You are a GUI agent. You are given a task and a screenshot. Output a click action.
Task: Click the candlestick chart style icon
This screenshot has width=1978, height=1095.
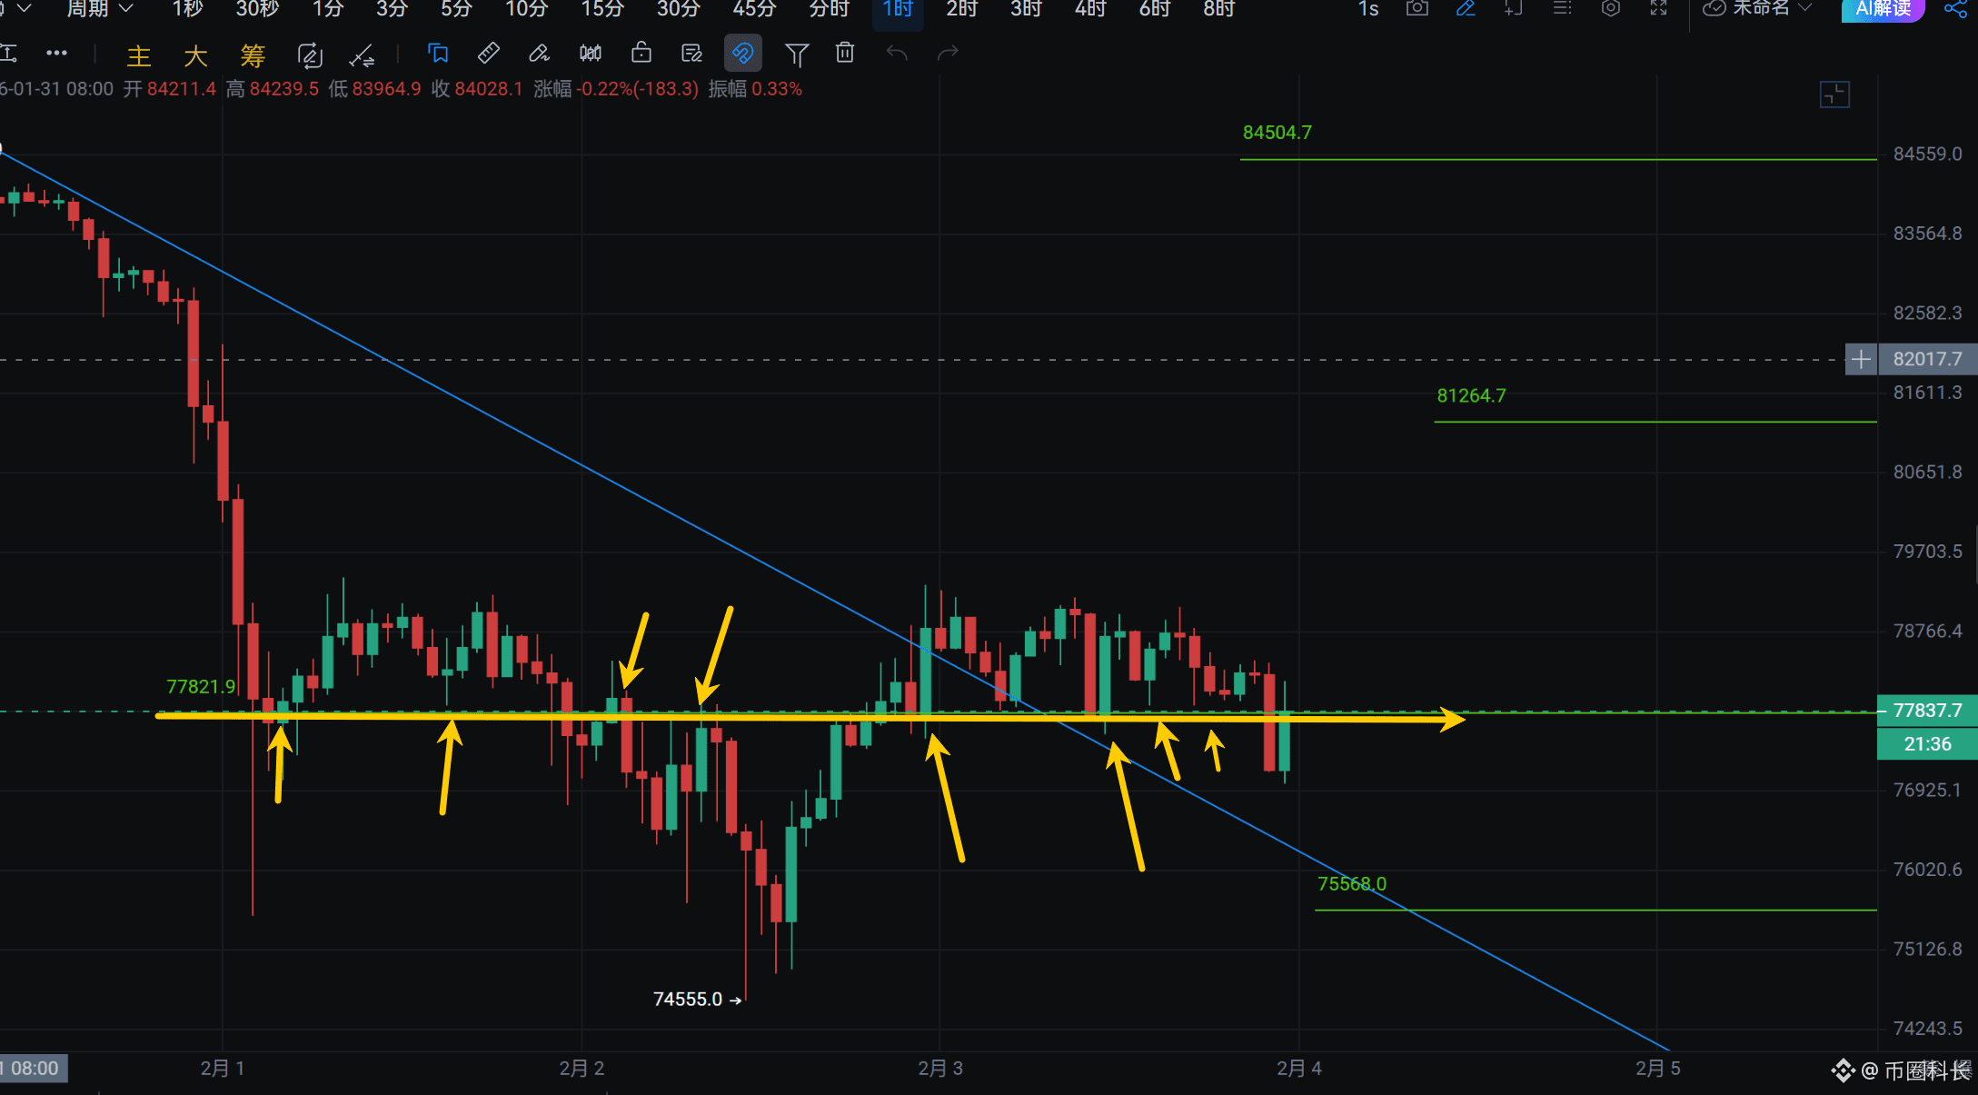(x=591, y=54)
